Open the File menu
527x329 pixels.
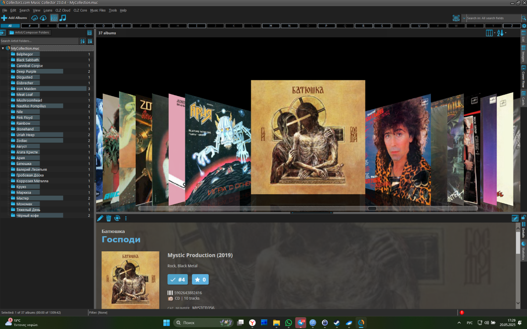(4, 10)
